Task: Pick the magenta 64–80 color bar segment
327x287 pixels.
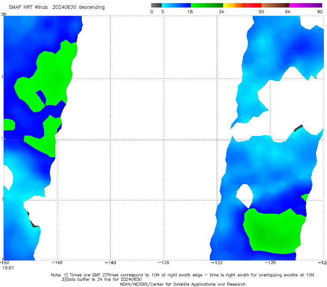Action: pyautogui.click(x=306, y=5)
